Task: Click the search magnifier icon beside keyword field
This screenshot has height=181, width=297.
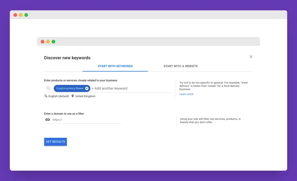Action: [x=48, y=88]
